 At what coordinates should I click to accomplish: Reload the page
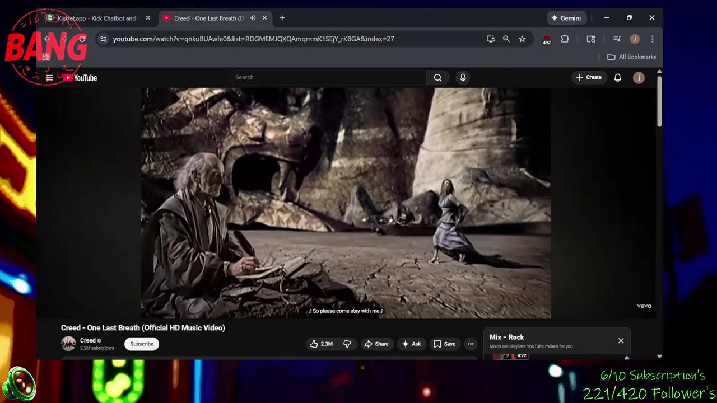pos(82,39)
